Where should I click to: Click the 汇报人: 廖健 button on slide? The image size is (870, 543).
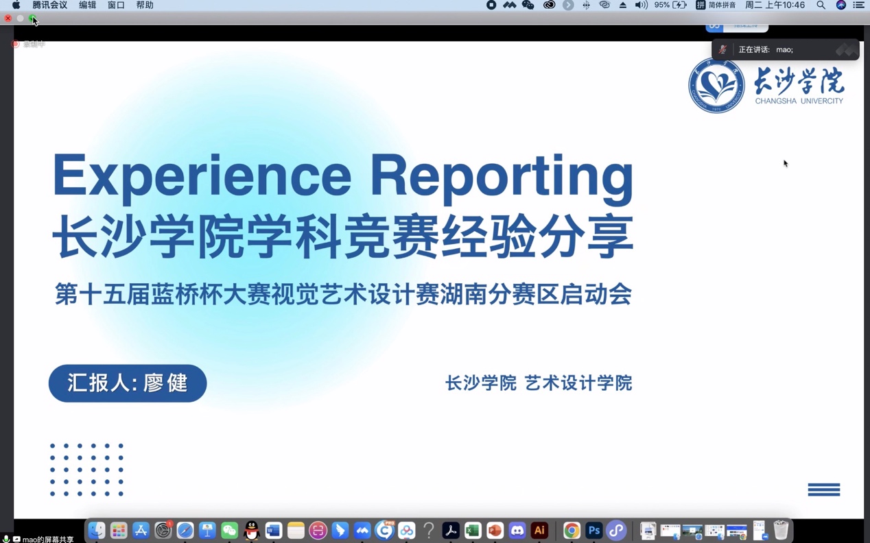(x=128, y=383)
